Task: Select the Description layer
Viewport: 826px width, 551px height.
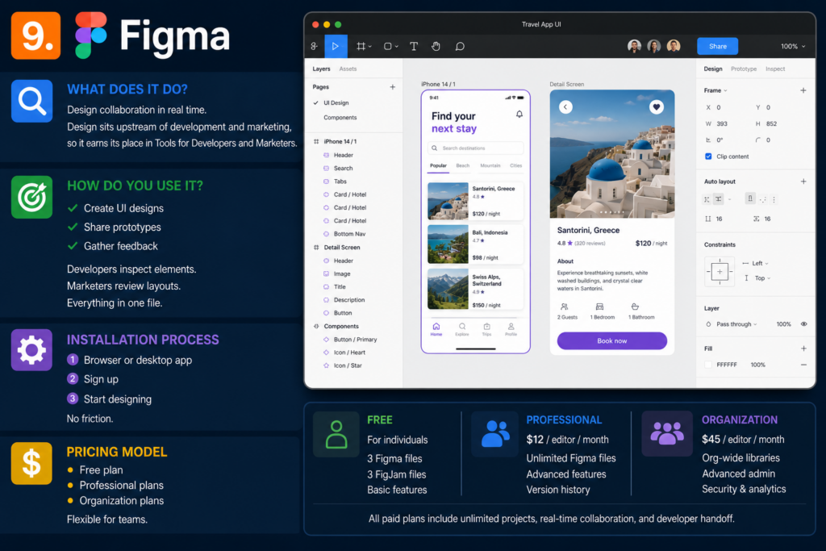Action: tap(348, 300)
